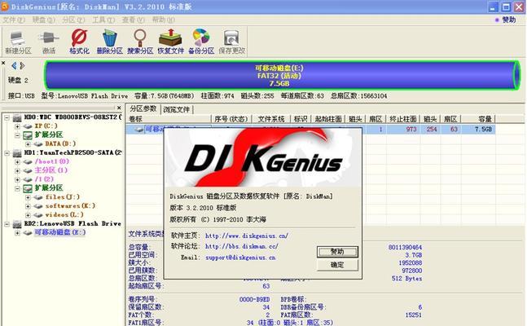Collapse the 扩展分区 node under HD0
Screen dimensions: 527x326
pyautogui.click(x=17, y=135)
